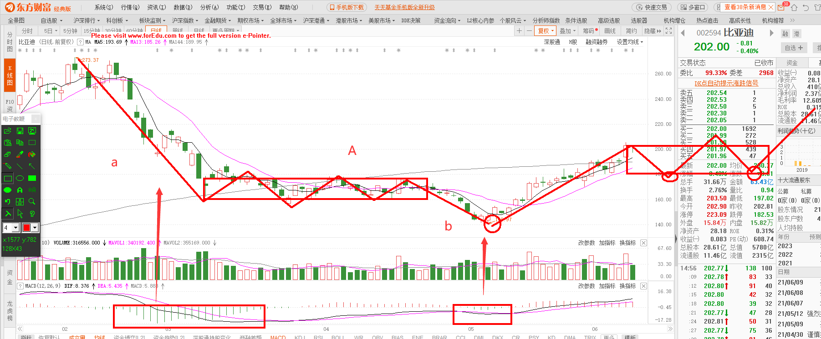
Task: Select the hollow rectangle shape tool
Action: (x=8, y=178)
